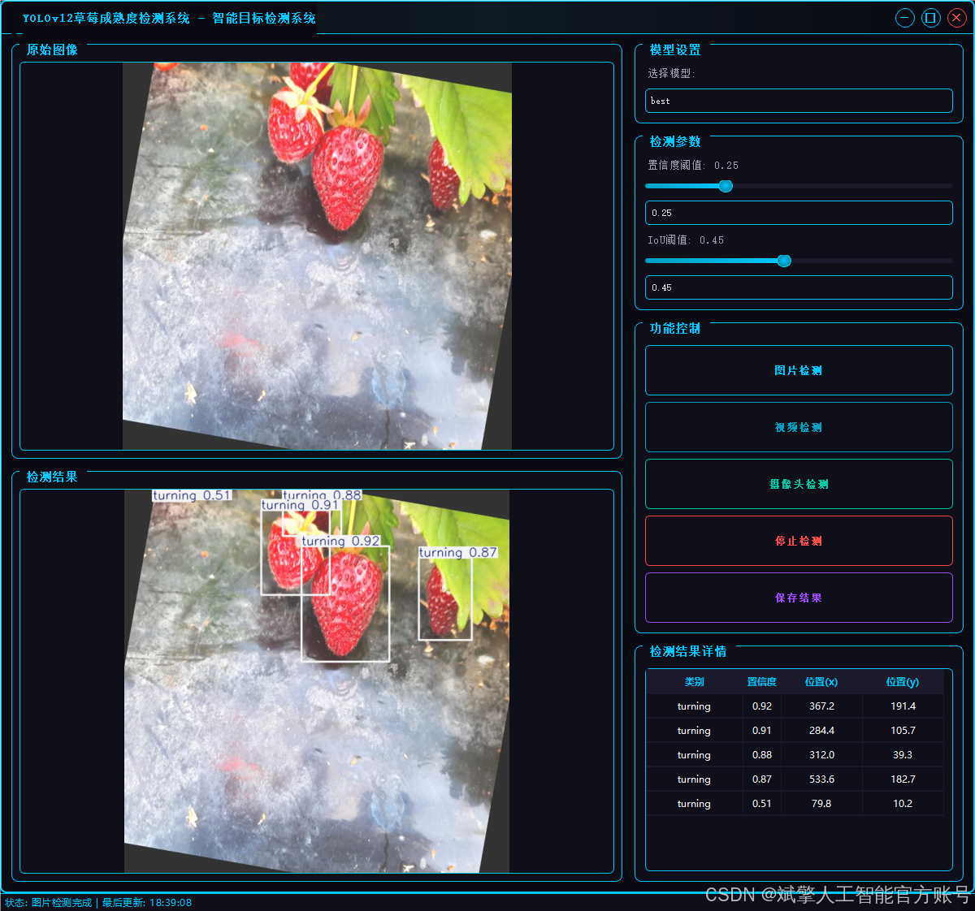Viewport: 975px width, 911px height.
Task: Click the 置信度 column header
Action: point(762,682)
